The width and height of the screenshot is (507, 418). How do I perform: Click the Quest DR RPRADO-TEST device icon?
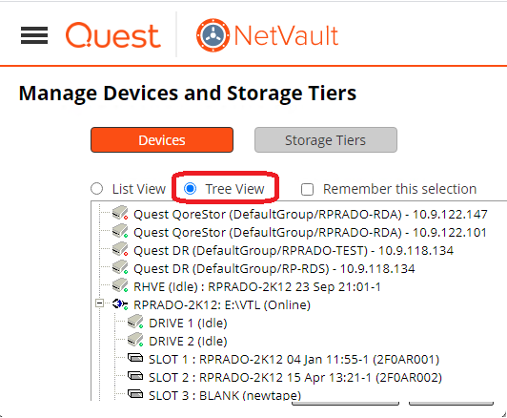pyautogui.click(x=120, y=250)
